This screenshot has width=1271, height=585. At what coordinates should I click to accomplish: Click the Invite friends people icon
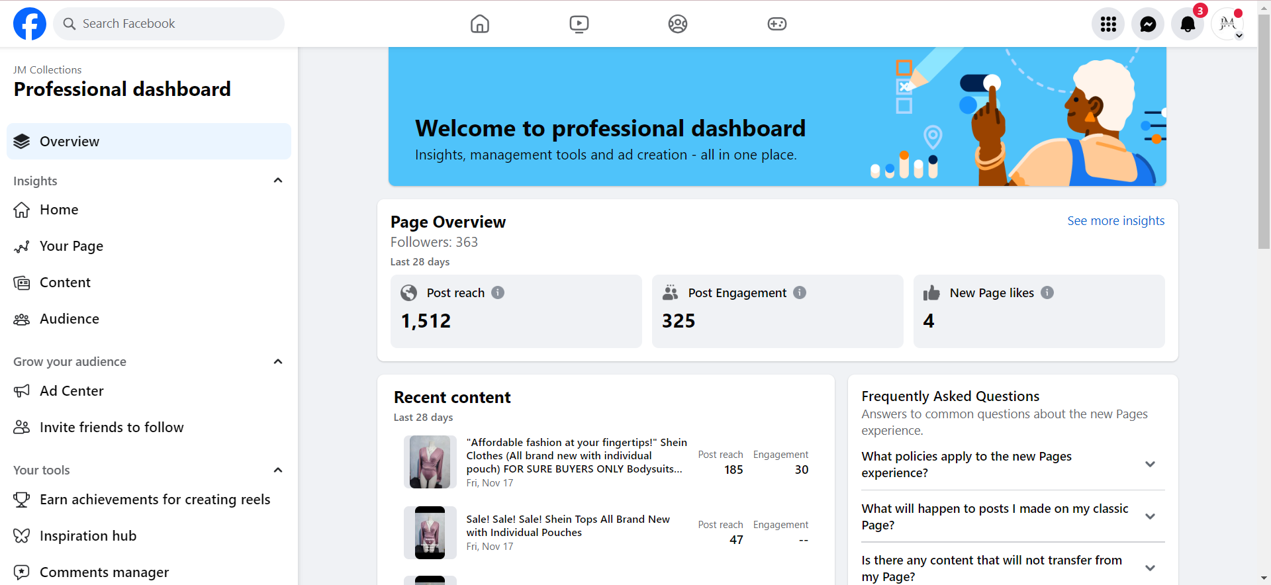22,427
